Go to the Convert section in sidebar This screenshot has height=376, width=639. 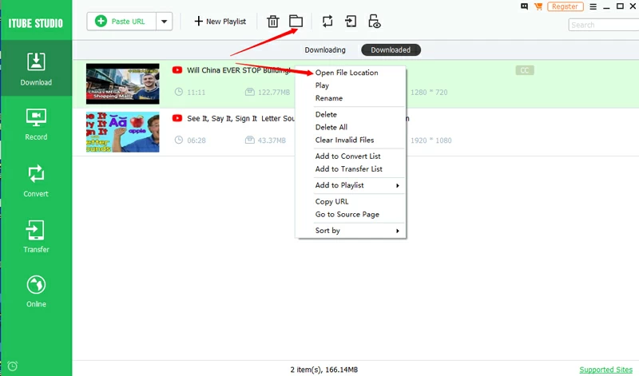[x=36, y=180]
